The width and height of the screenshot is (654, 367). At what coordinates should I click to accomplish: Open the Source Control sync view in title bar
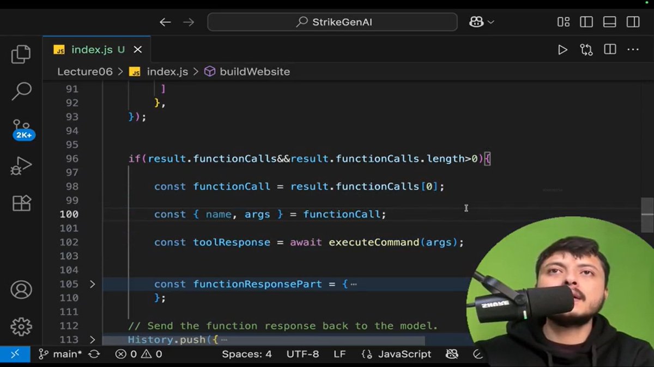[x=586, y=49]
